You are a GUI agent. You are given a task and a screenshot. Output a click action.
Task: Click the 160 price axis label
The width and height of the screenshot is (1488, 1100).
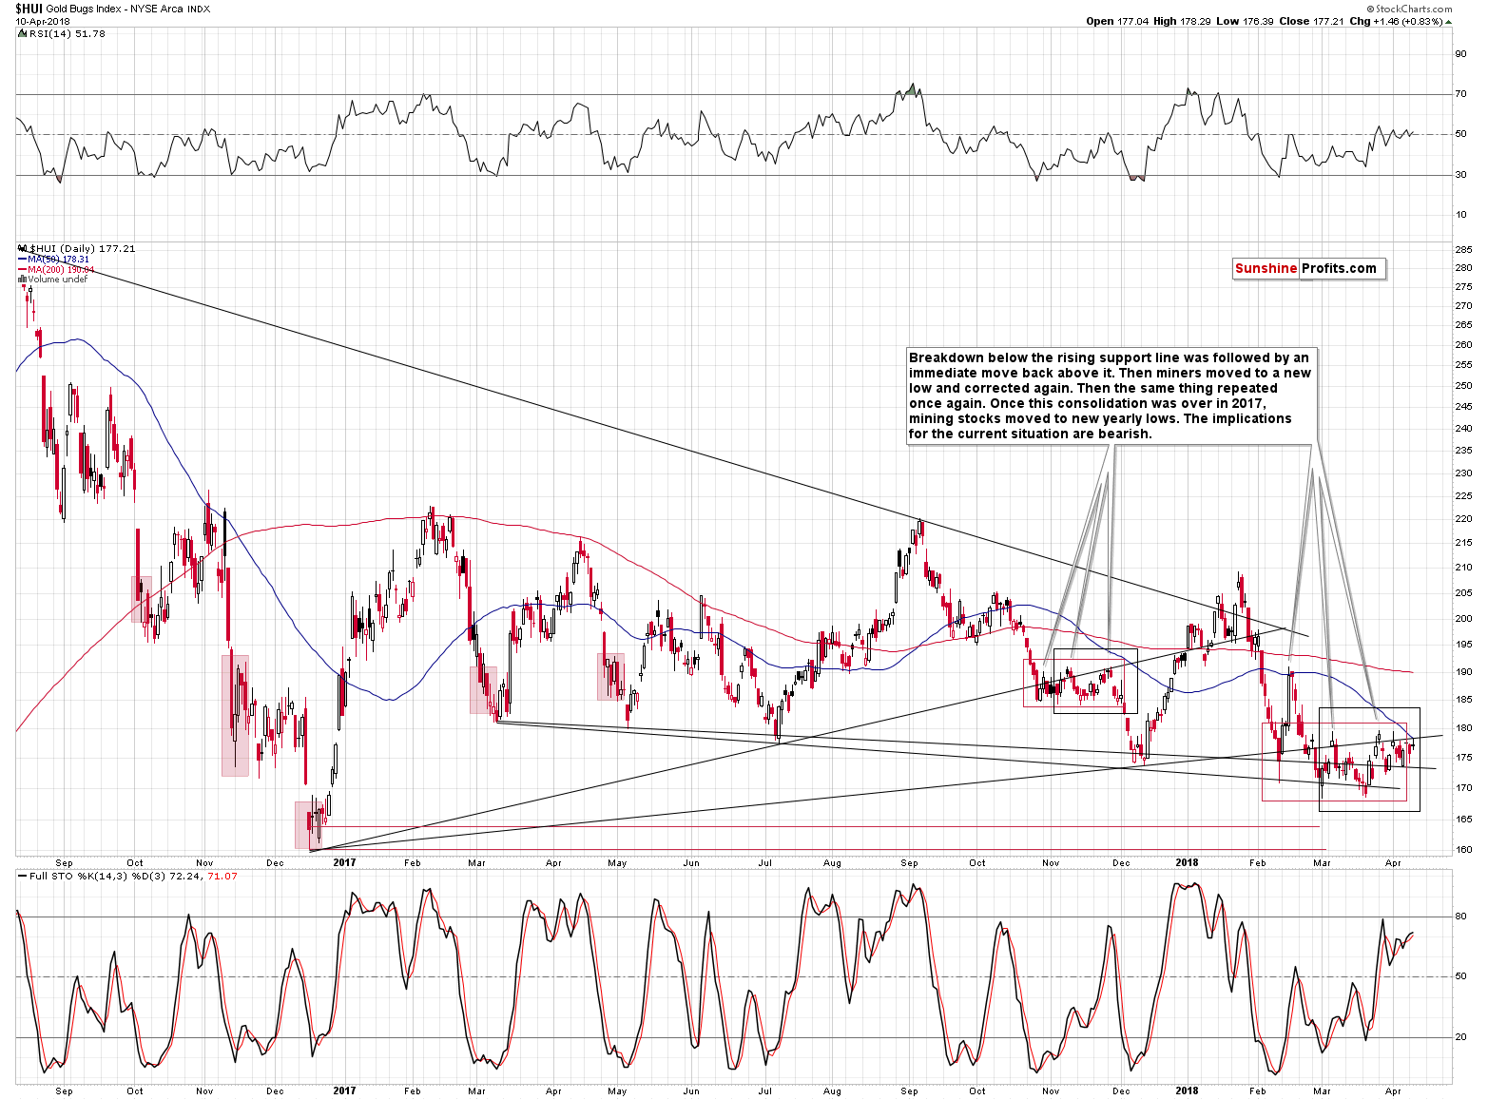tap(1463, 850)
